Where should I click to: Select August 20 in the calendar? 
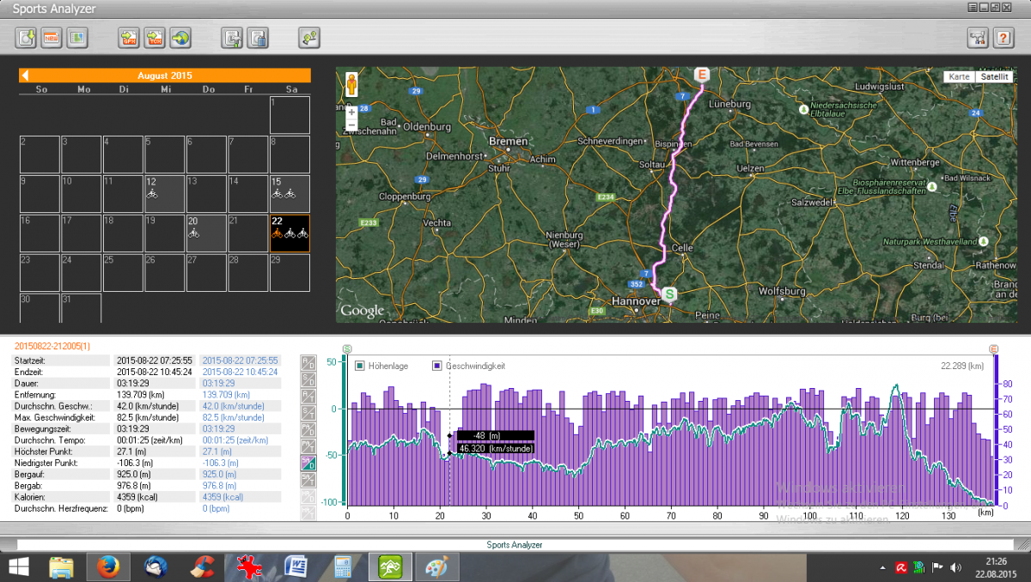(207, 233)
